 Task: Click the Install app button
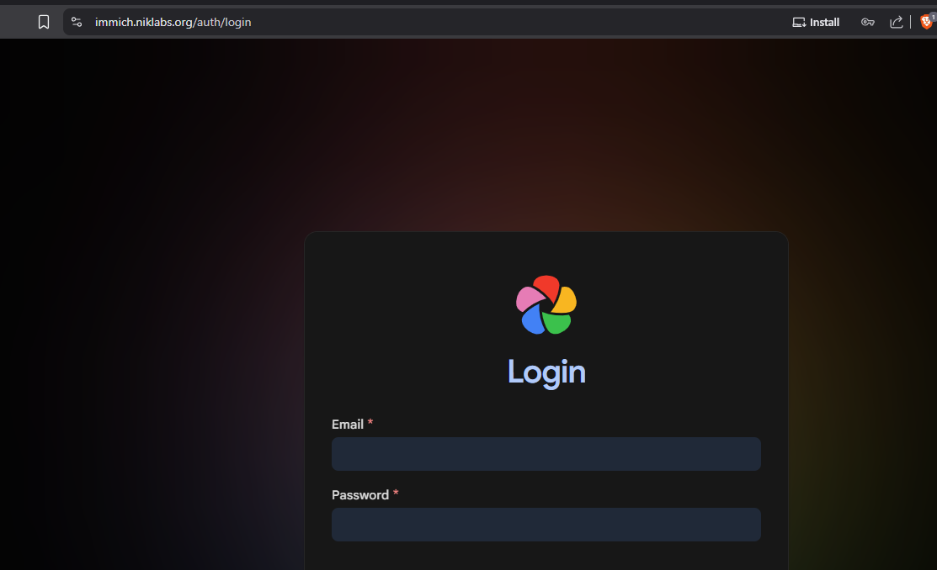(816, 22)
